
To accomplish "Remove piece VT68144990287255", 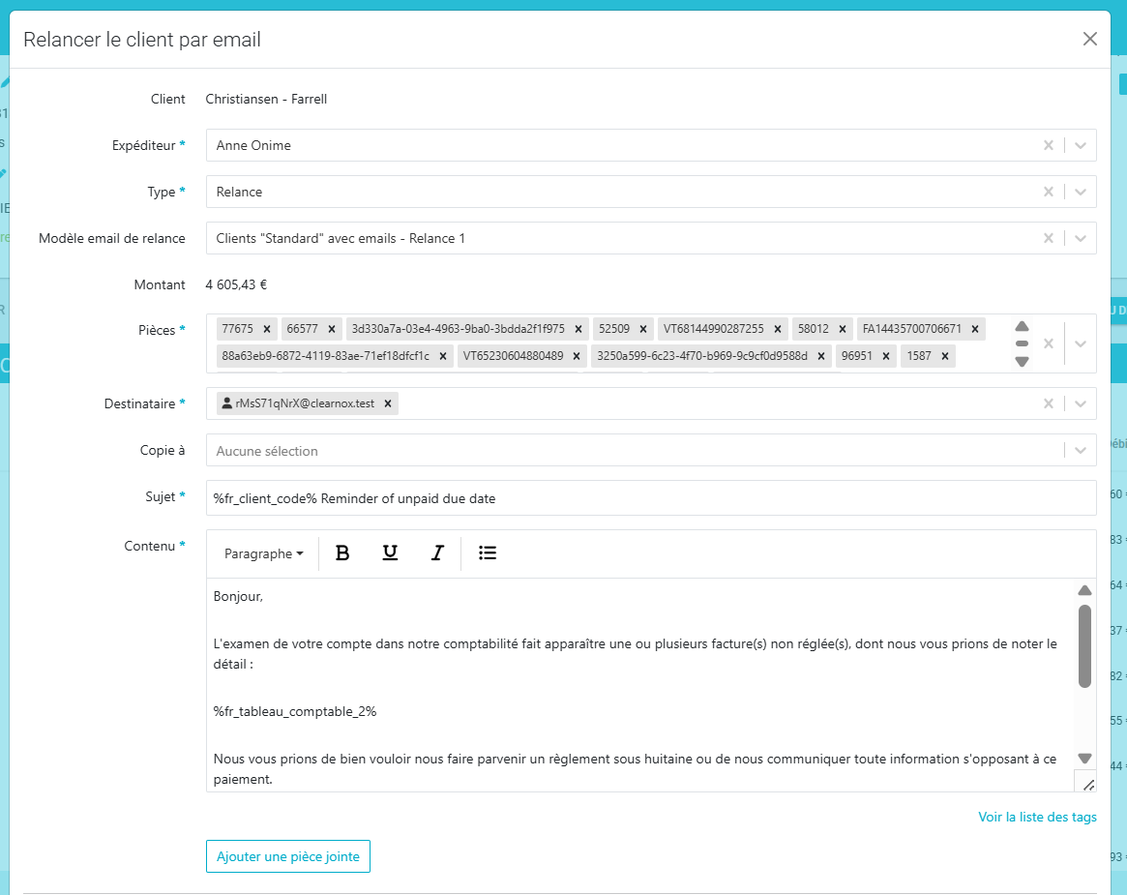I will click(778, 329).
